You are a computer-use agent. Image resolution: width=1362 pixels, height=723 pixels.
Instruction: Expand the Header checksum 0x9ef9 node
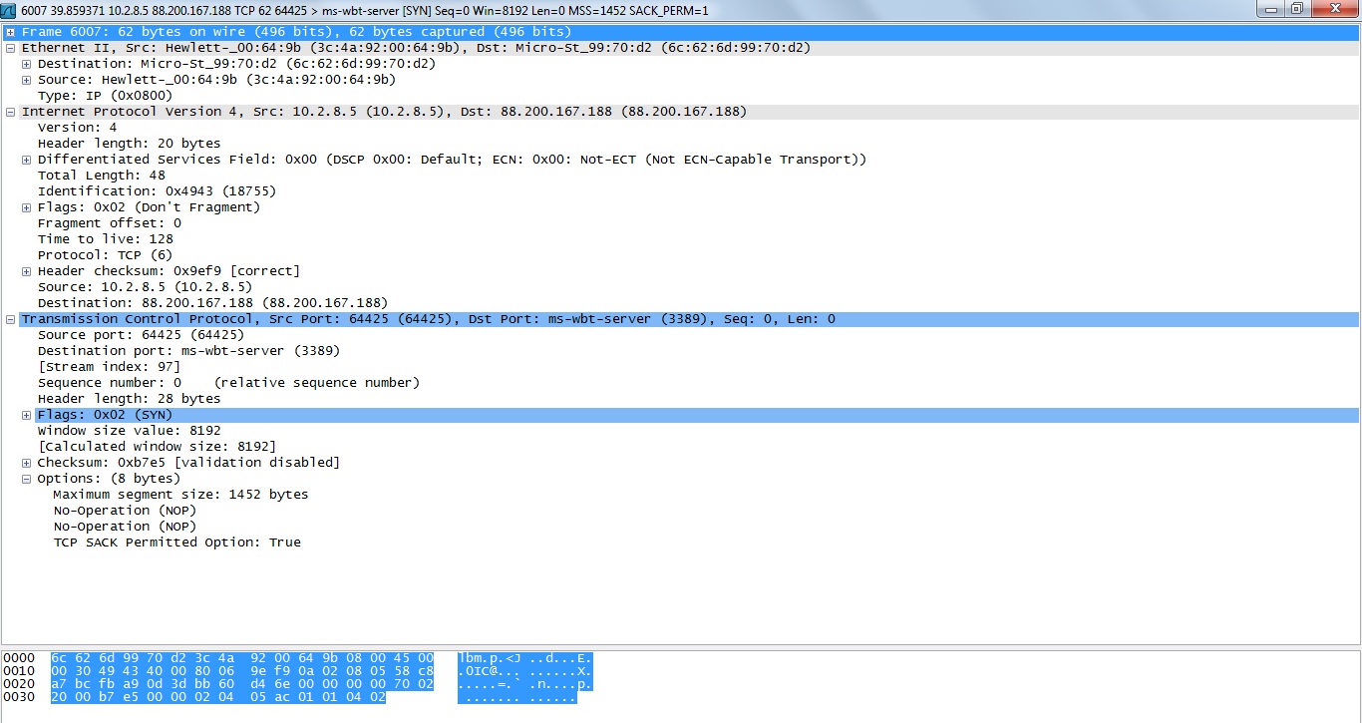point(26,271)
